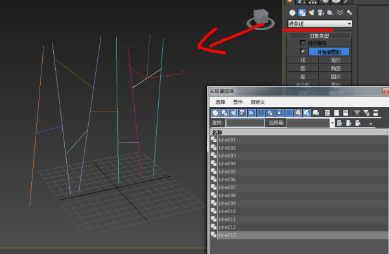Select Line001 in the scene list
Screen dimensions: 389x254
click(300, 140)
